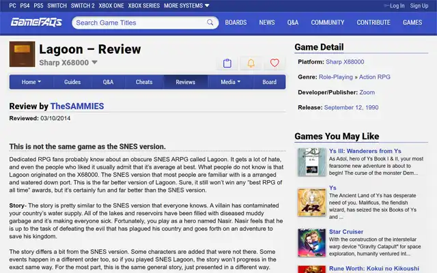The width and height of the screenshot is (437, 273).
Task: Click the review heading about SNES version
Action: pyautogui.click(x=87, y=147)
